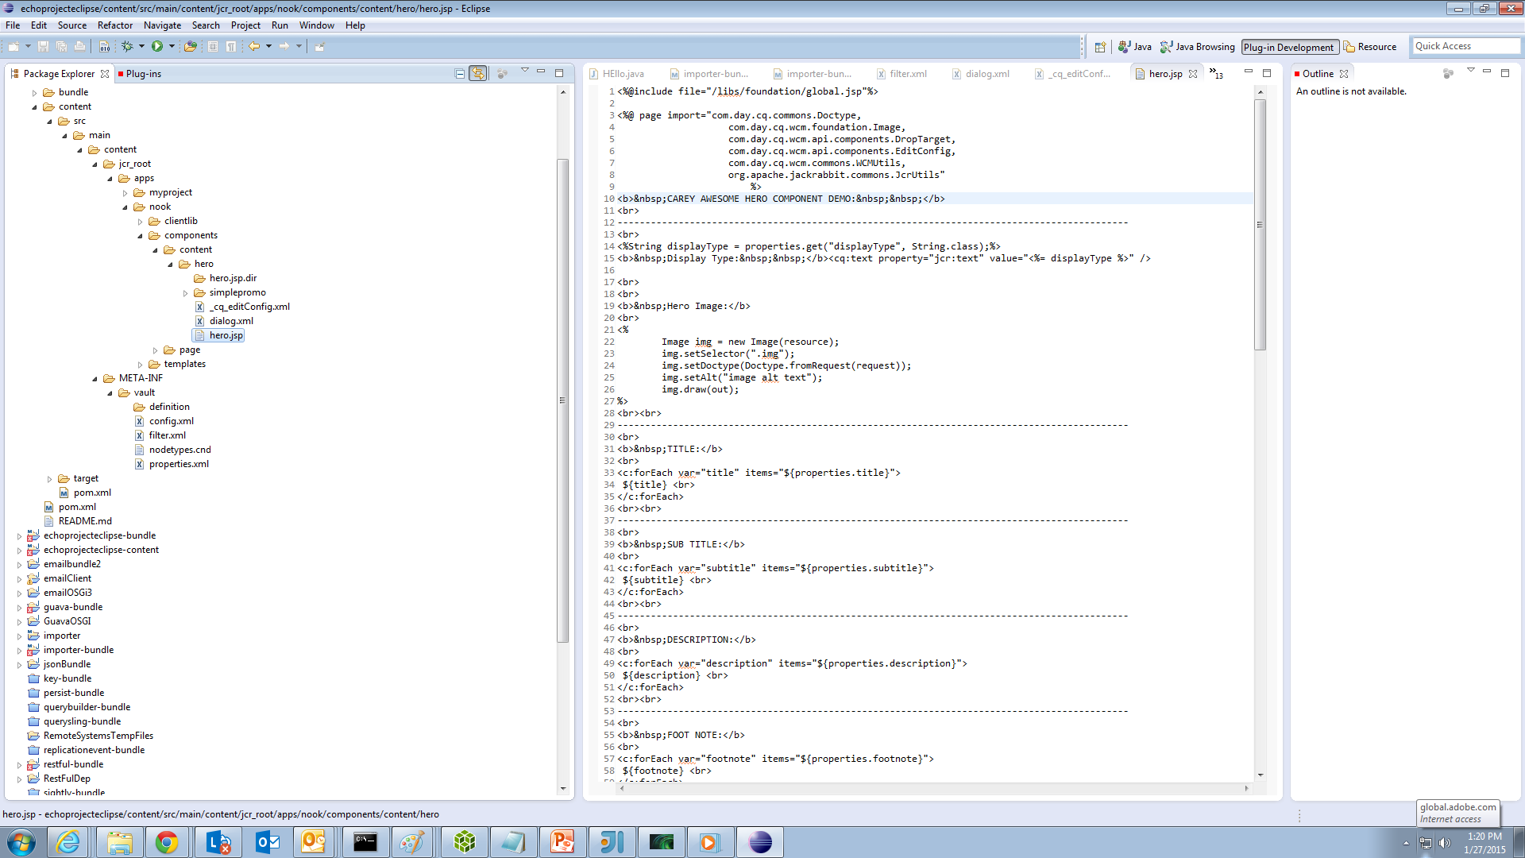Switch to the dialog.xml editor tab
The height and width of the screenshot is (858, 1525).
[x=987, y=74]
